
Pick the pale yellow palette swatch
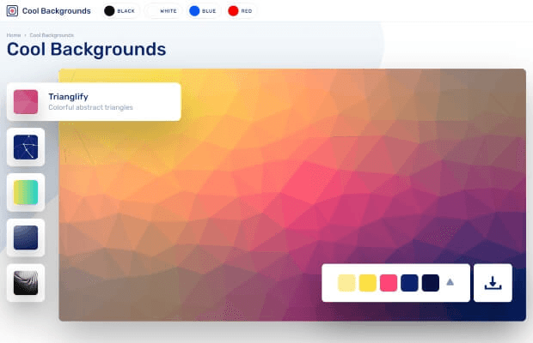[x=346, y=283]
